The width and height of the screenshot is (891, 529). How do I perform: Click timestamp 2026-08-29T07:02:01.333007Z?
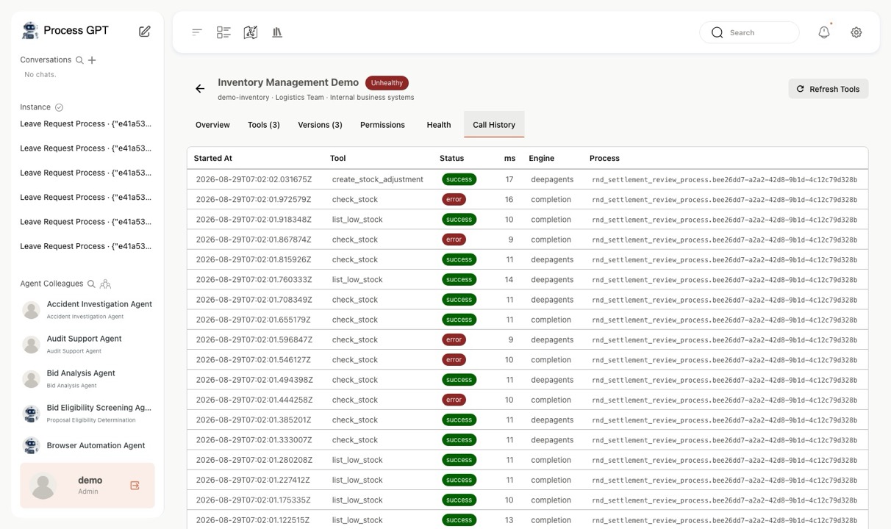point(254,440)
